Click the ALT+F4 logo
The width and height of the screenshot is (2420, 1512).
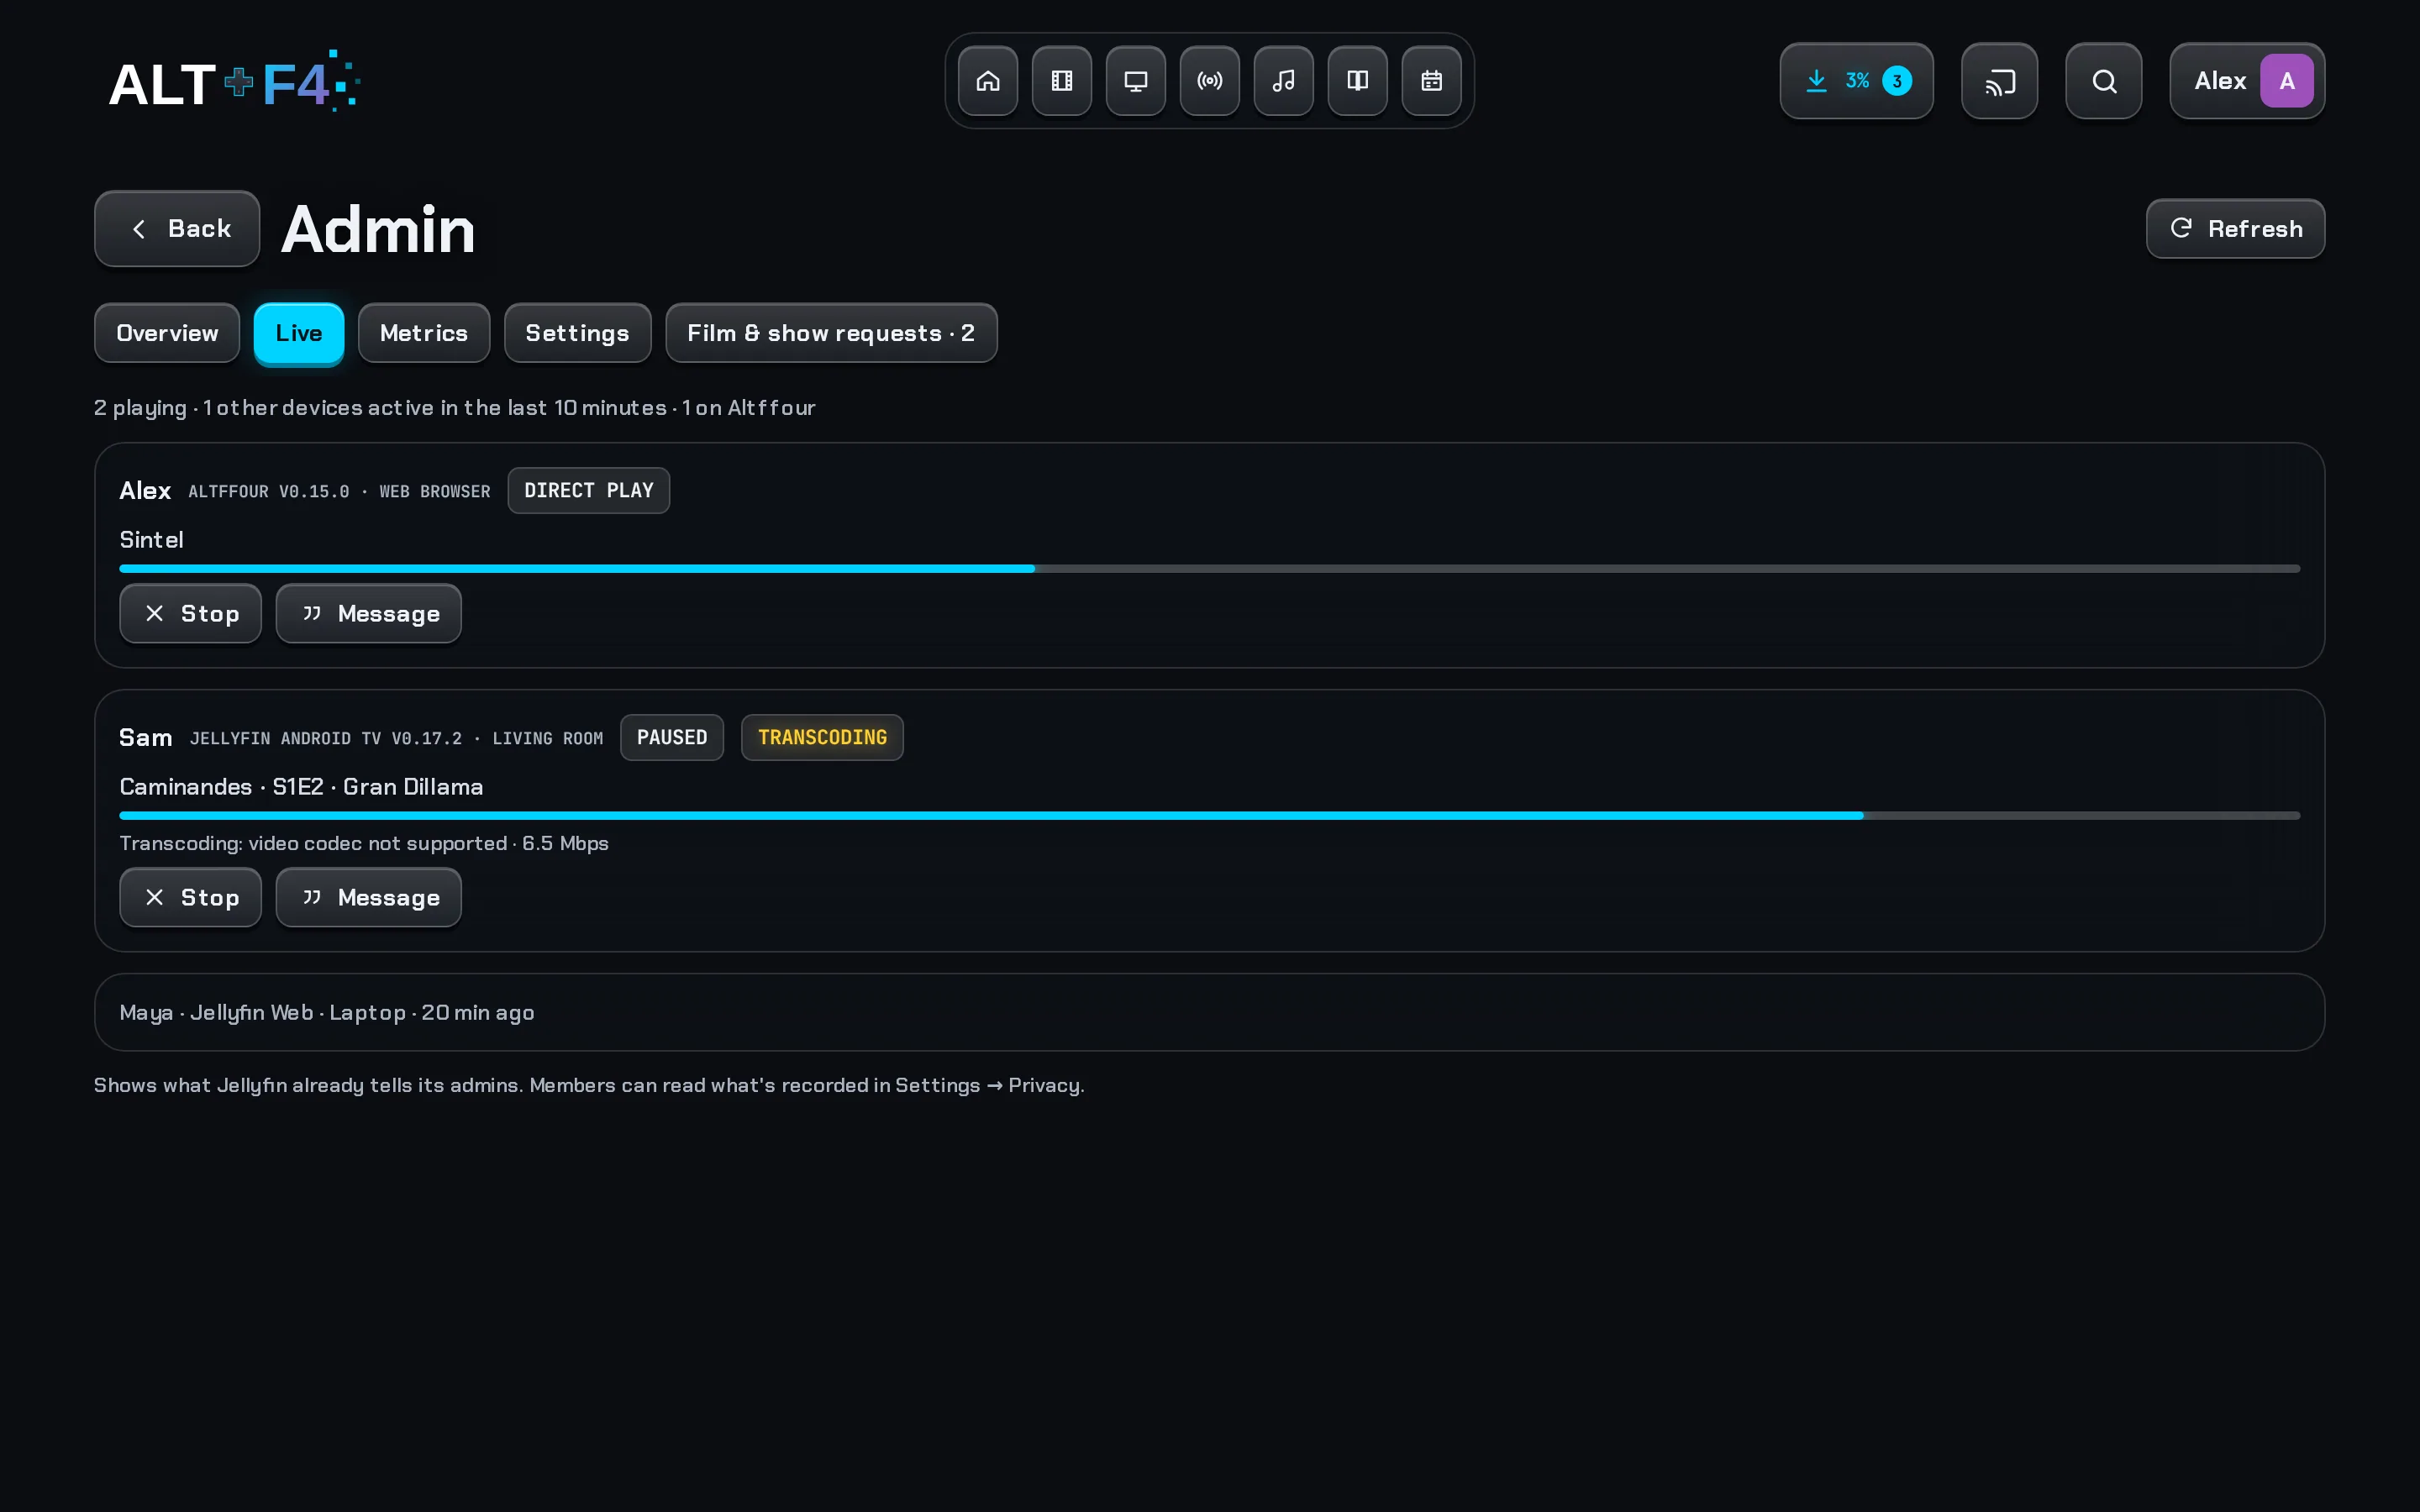point(234,82)
